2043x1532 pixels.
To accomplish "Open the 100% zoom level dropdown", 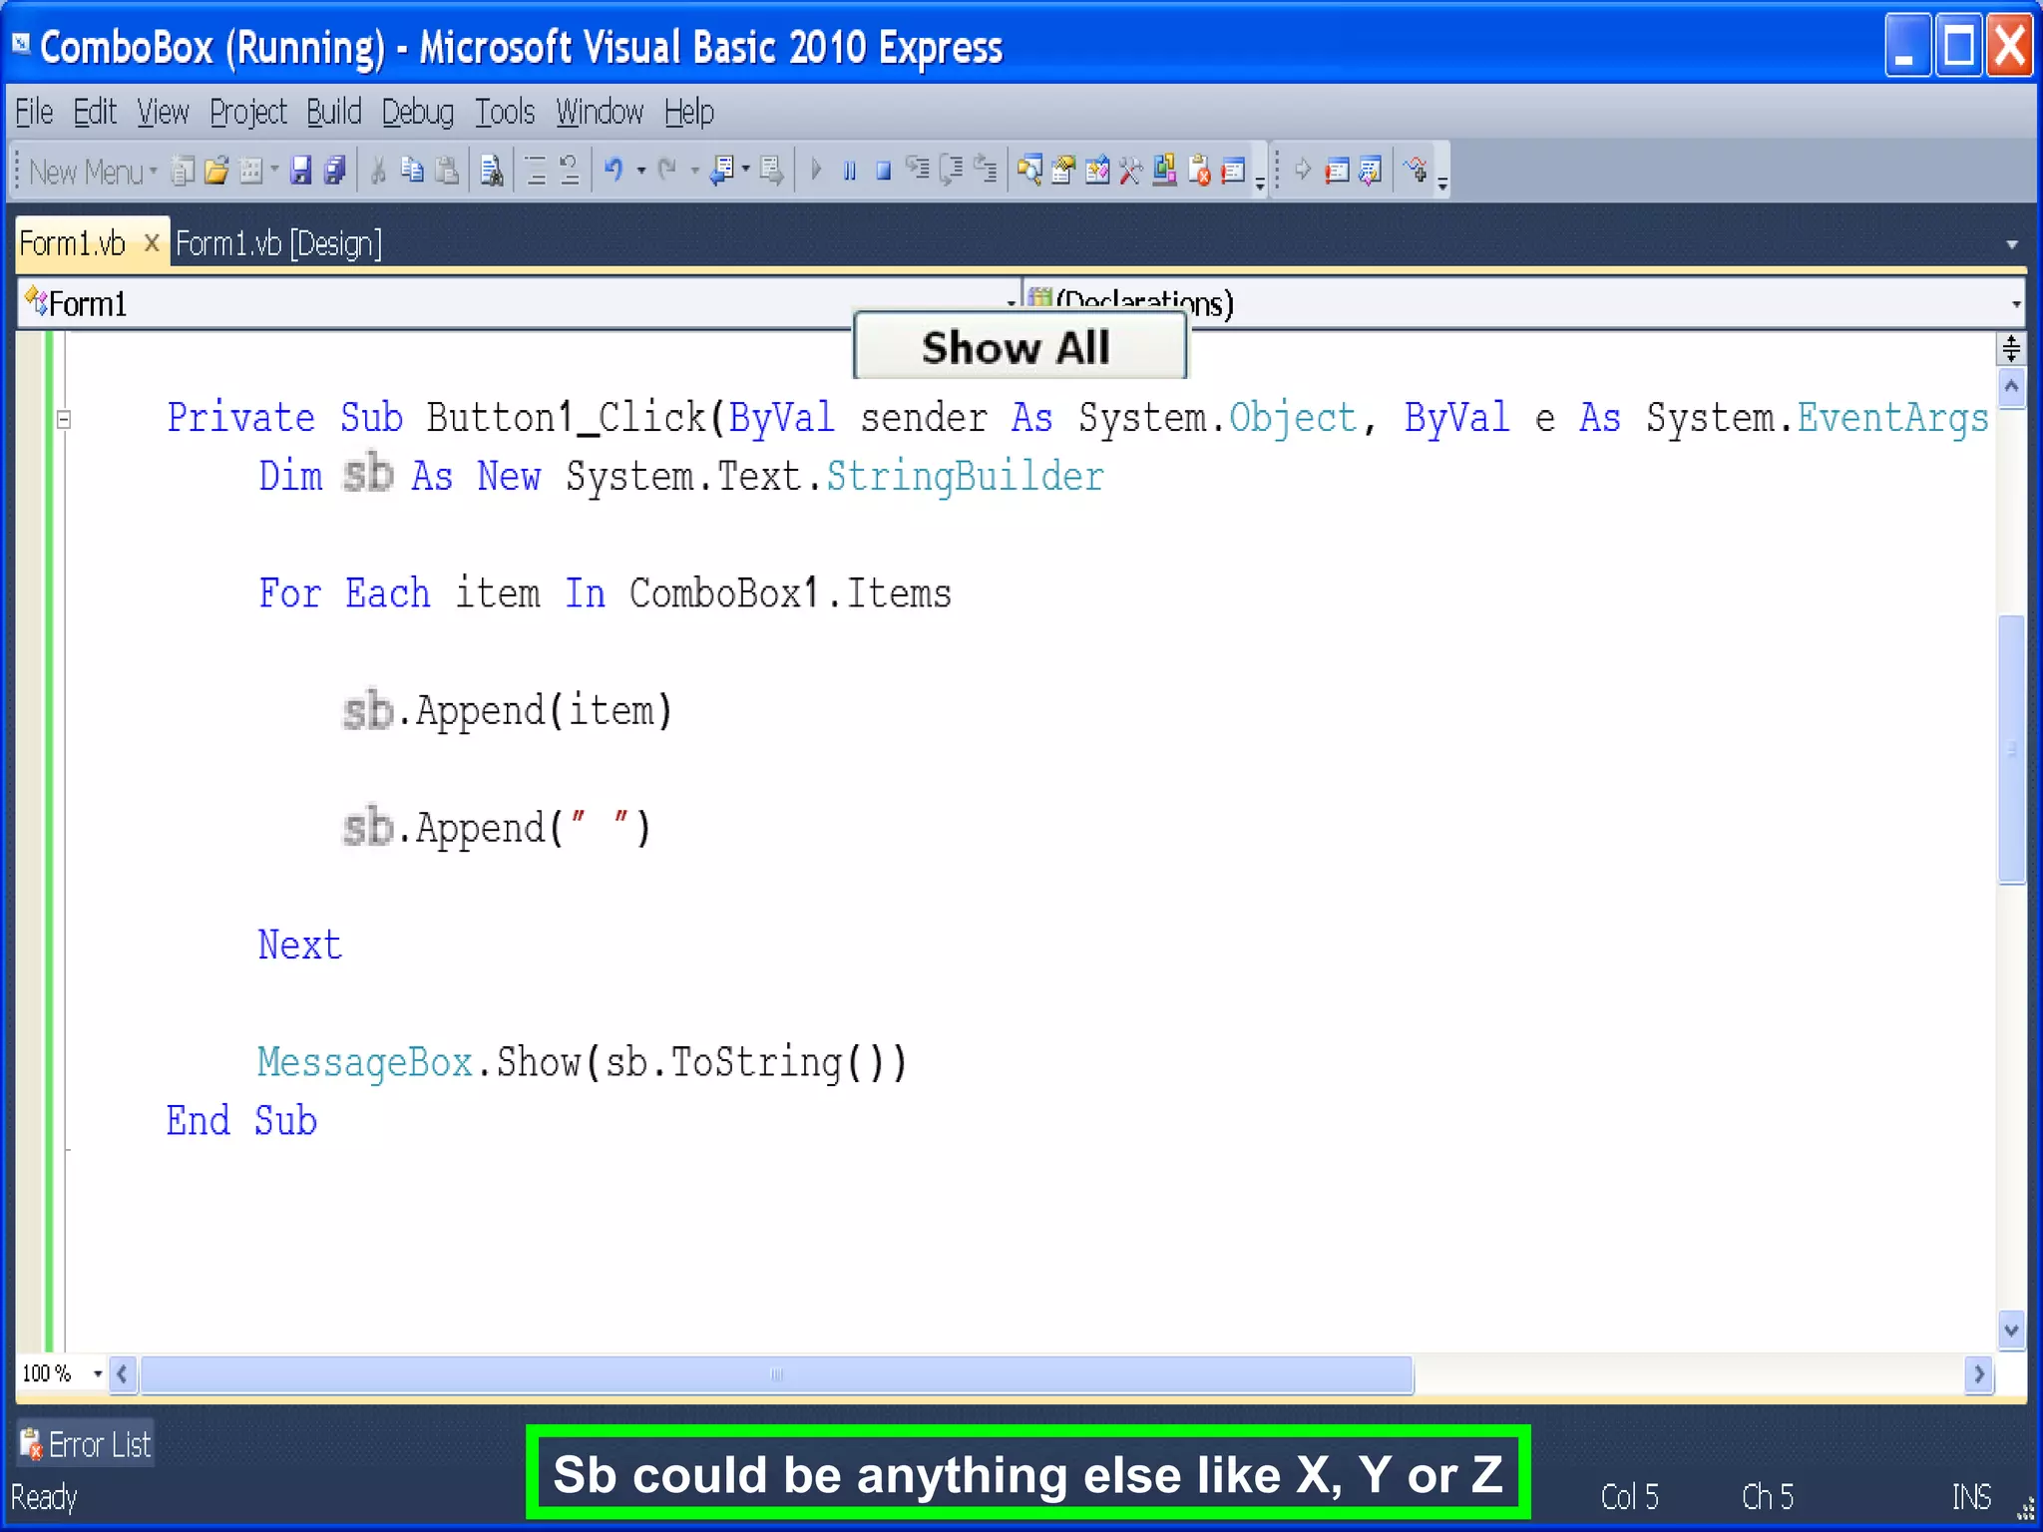I will pos(97,1373).
